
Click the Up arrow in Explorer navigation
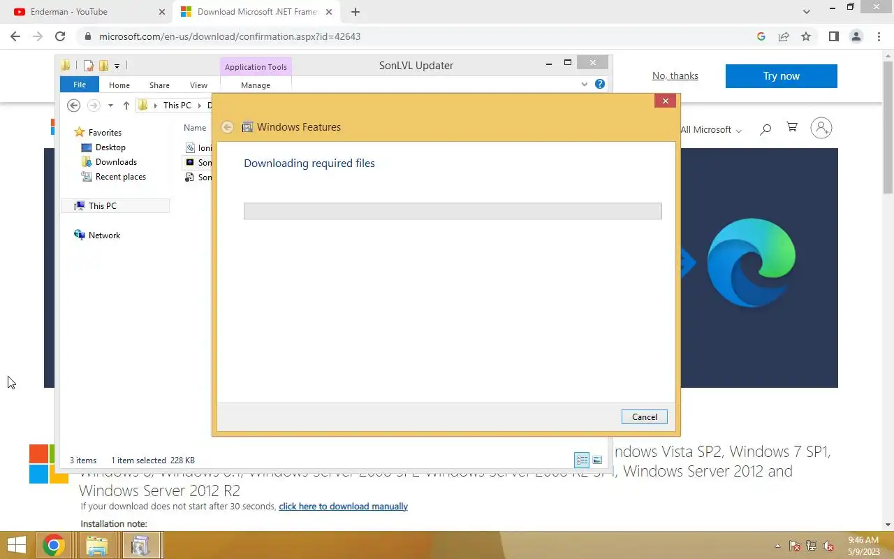click(126, 106)
